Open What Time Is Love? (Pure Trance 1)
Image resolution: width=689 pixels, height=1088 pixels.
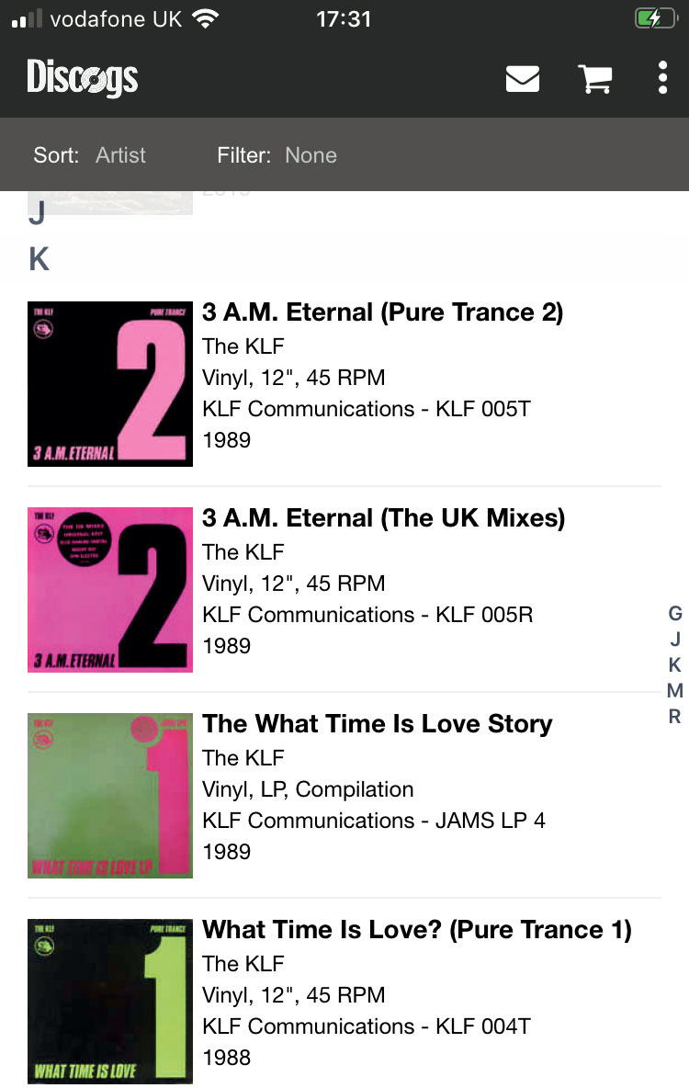[x=417, y=930]
